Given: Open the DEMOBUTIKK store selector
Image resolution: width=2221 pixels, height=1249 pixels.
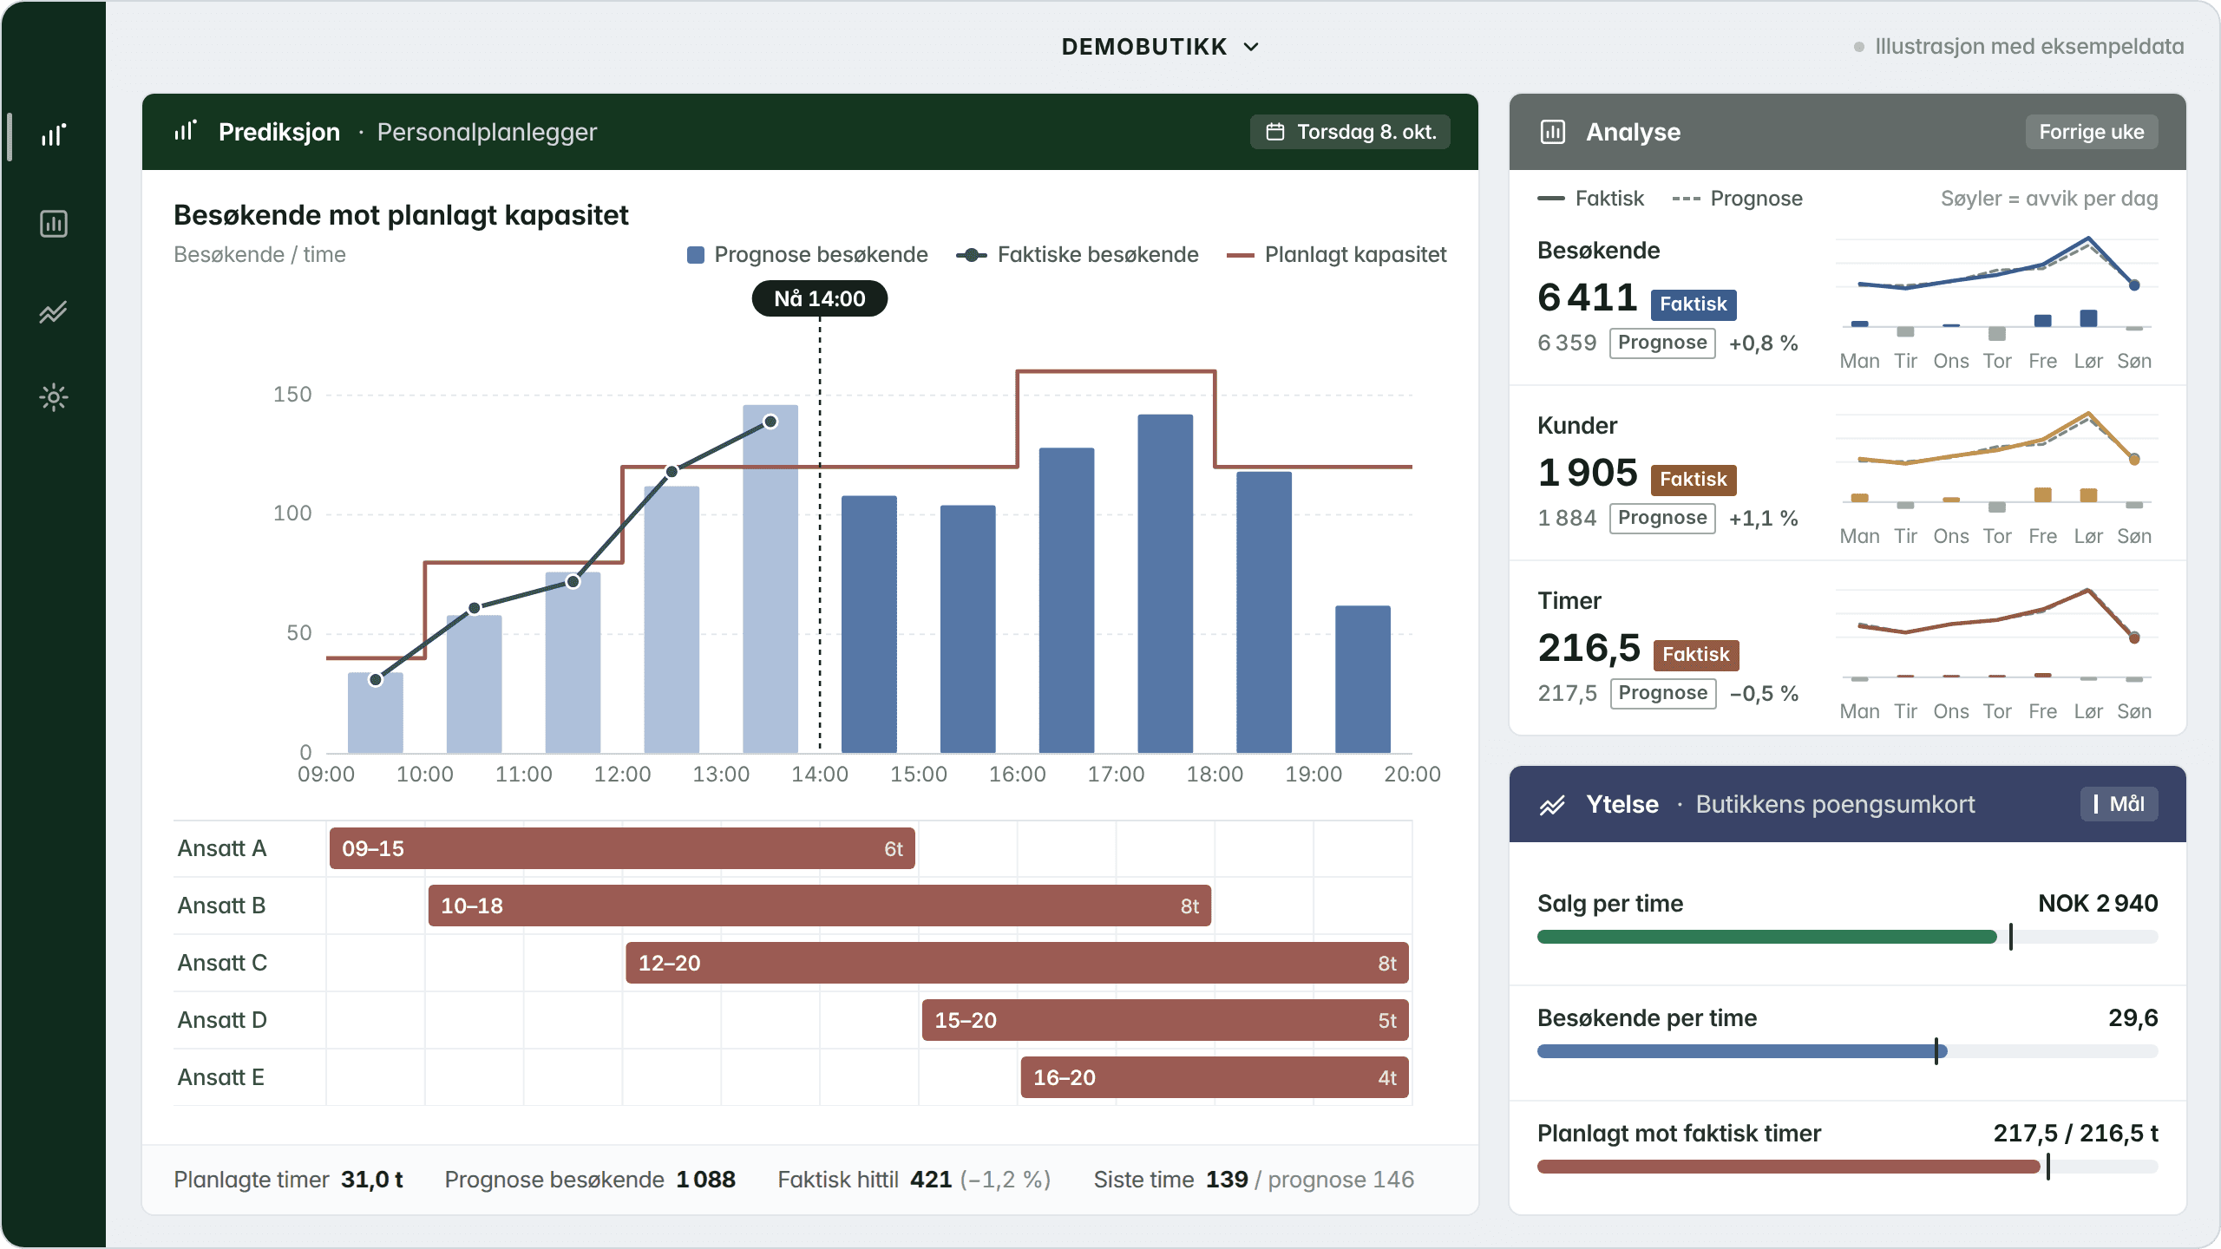Looking at the screenshot, I should point(1160,47).
